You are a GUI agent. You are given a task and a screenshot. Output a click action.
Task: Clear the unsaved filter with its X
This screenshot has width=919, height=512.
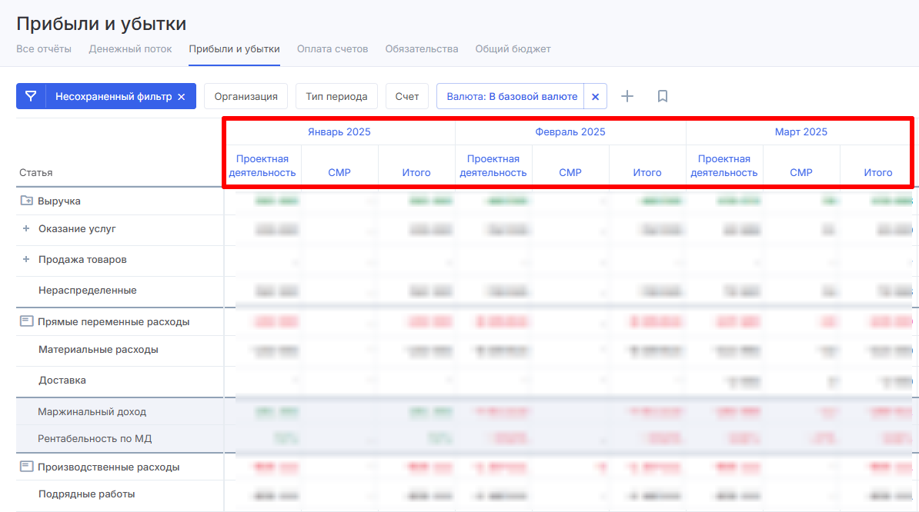point(182,97)
